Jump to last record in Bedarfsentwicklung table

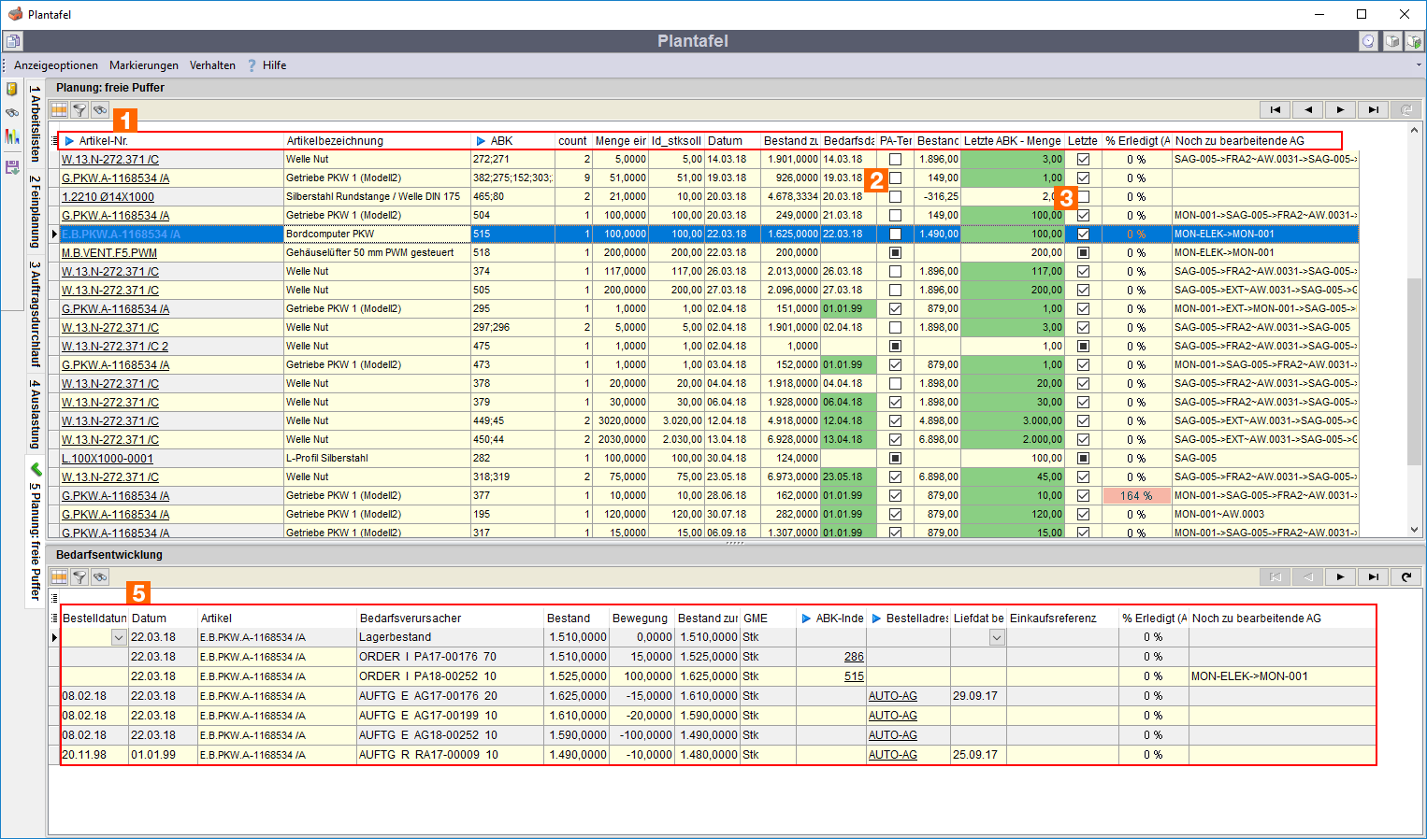coord(1374,576)
